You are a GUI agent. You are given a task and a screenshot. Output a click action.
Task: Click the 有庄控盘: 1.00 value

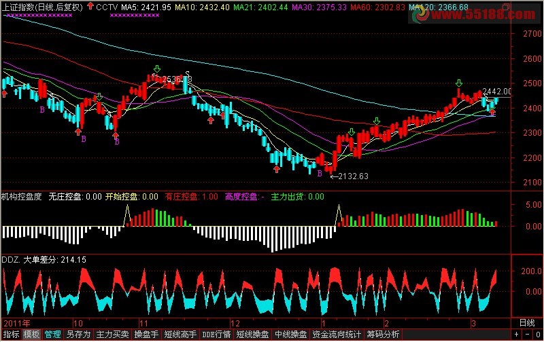point(192,197)
